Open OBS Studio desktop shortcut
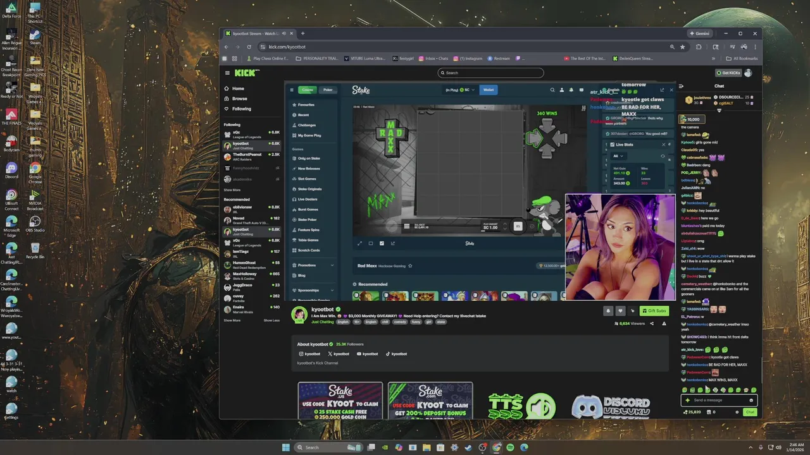The image size is (810, 455). pyautogui.click(x=35, y=224)
